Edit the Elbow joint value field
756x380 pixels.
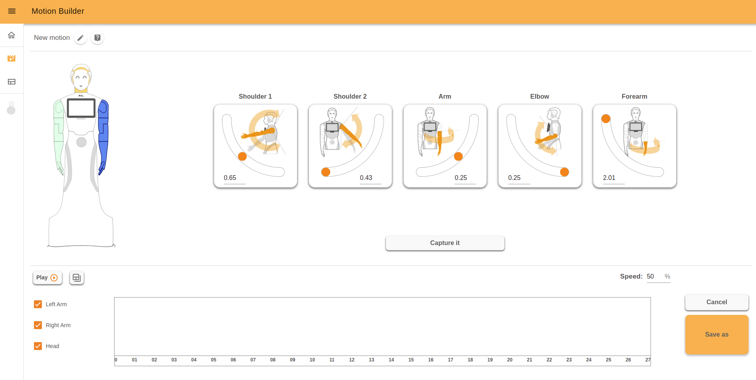click(x=519, y=178)
